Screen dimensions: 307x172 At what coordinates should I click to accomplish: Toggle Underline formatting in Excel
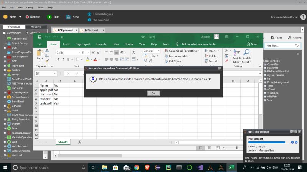[68, 59]
